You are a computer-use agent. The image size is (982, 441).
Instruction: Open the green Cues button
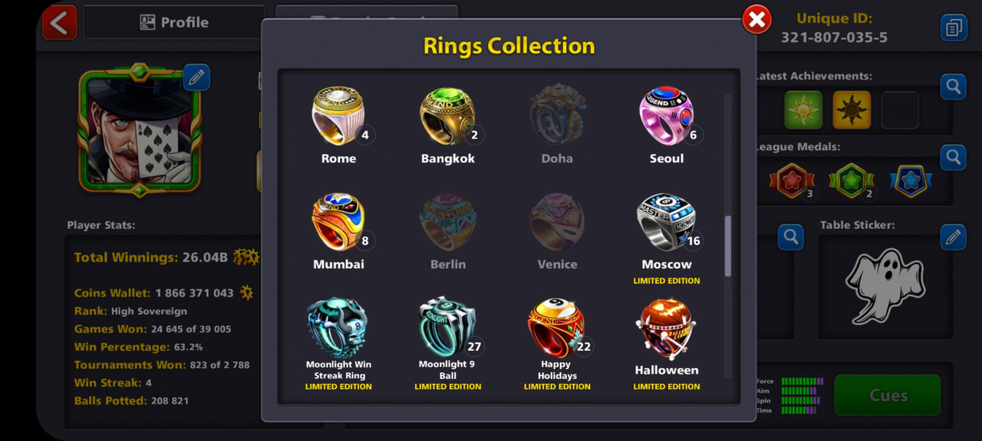click(888, 395)
